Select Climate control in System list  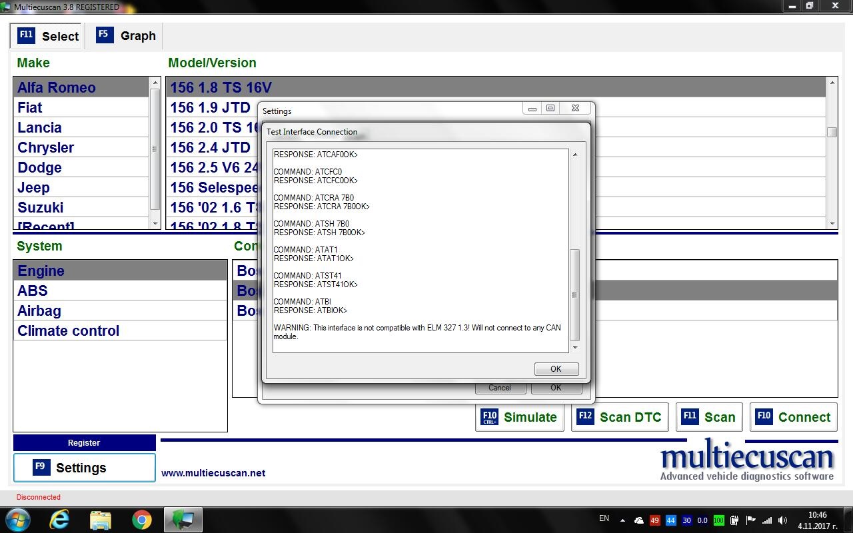[121, 330]
